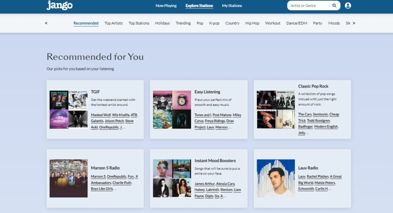The image size is (393, 213).
Task: Click the OneRepublic link under Maroon 5 Radio
Action: [x=117, y=177]
